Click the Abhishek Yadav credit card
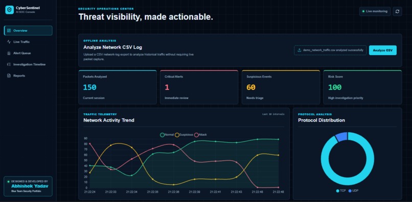412x202 pixels. (28, 186)
